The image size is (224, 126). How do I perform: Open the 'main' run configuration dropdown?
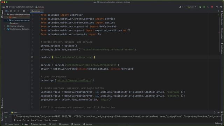tap(191, 7)
